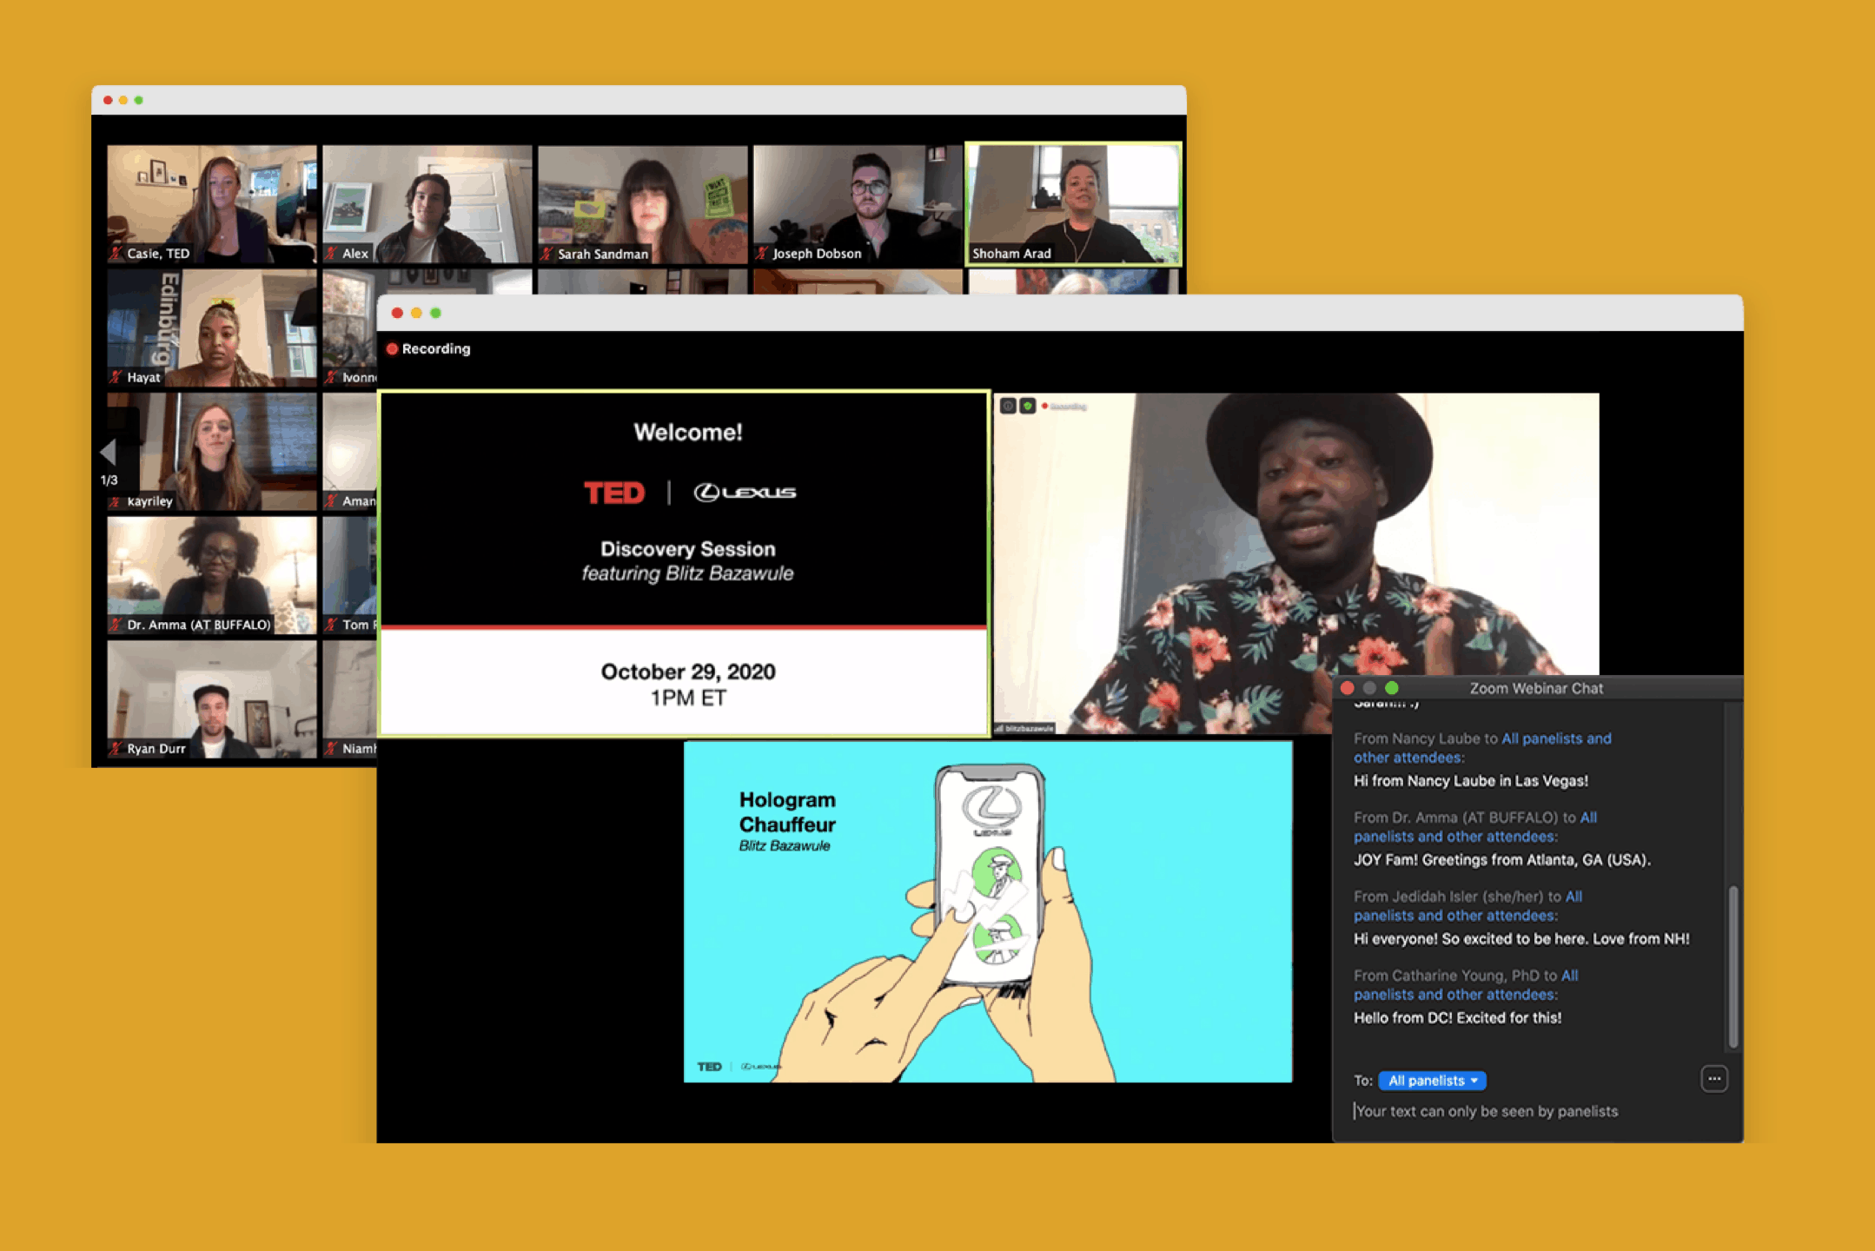Click muted mic icon beside Tom
The image size is (1875, 1251).
331,625
